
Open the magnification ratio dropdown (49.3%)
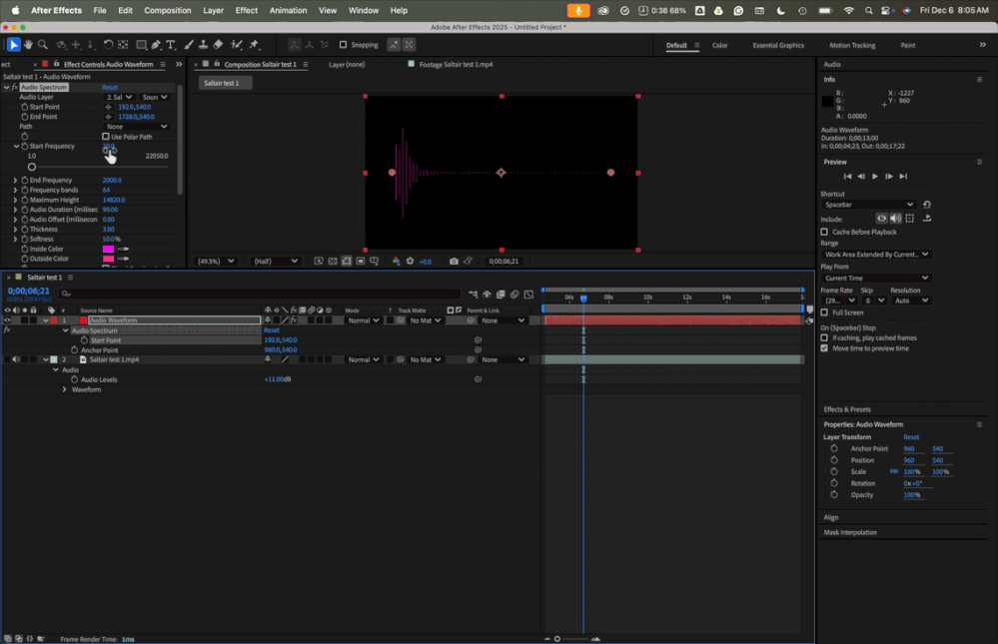(x=216, y=261)
